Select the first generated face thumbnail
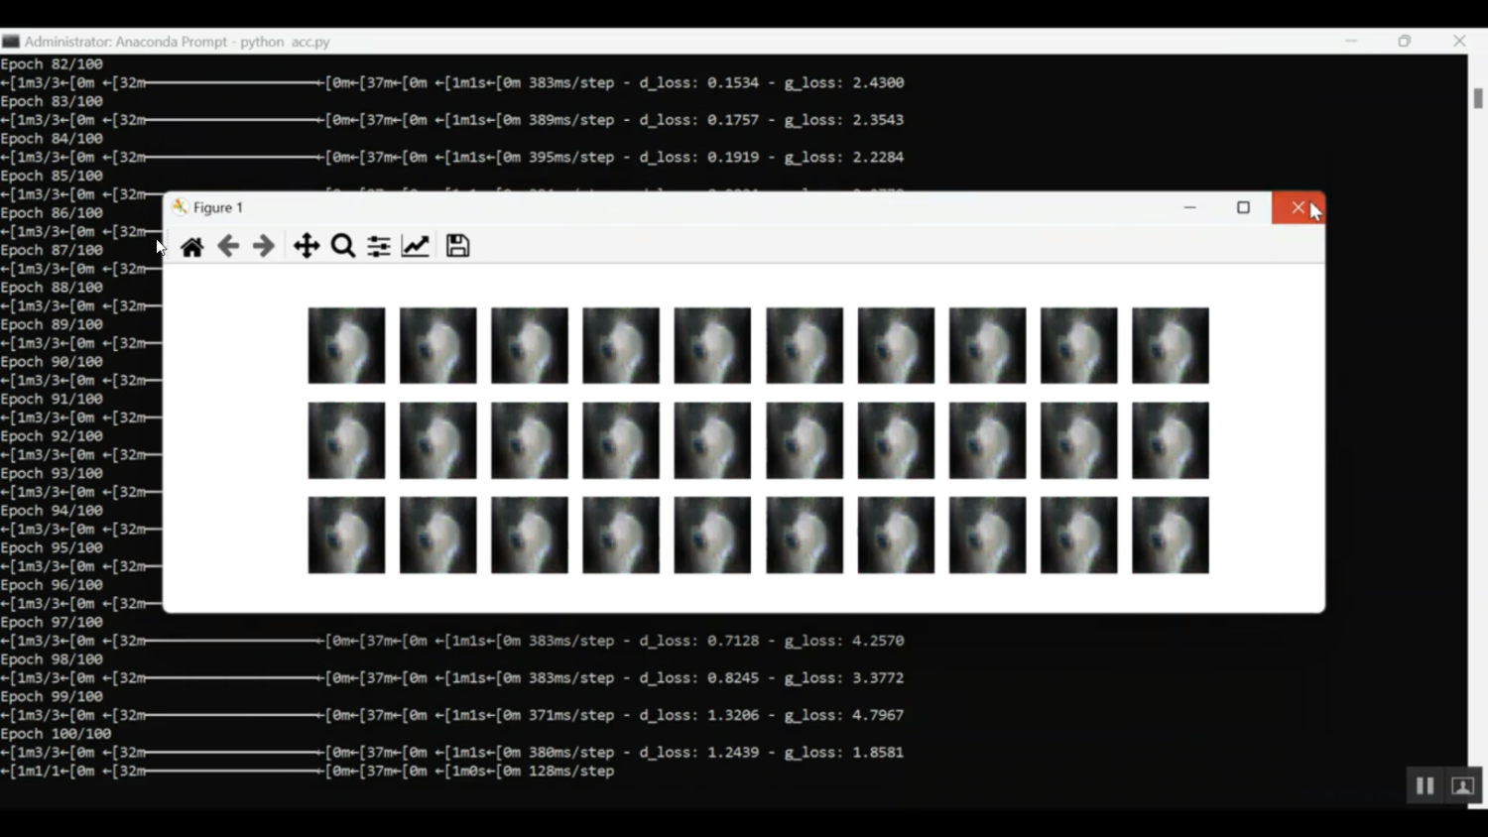Image resolution: width=1488 pixels, height=837 pixels. [345, 345]
